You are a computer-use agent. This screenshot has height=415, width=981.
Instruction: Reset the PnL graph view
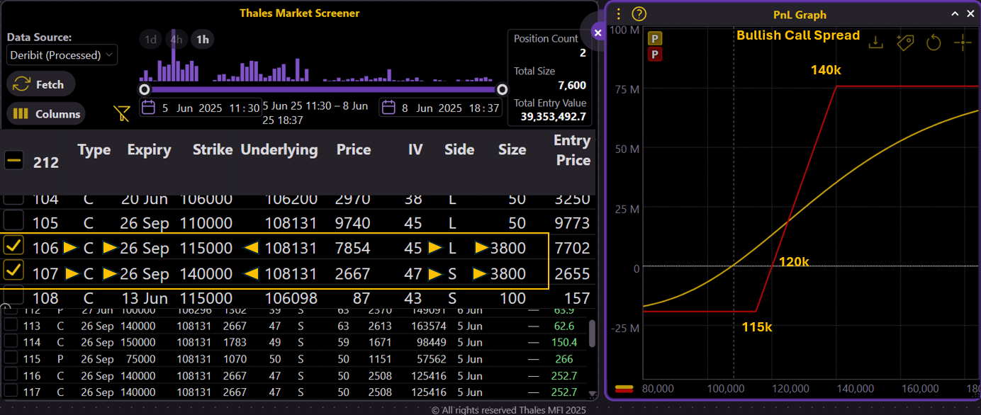click(934, 42)
